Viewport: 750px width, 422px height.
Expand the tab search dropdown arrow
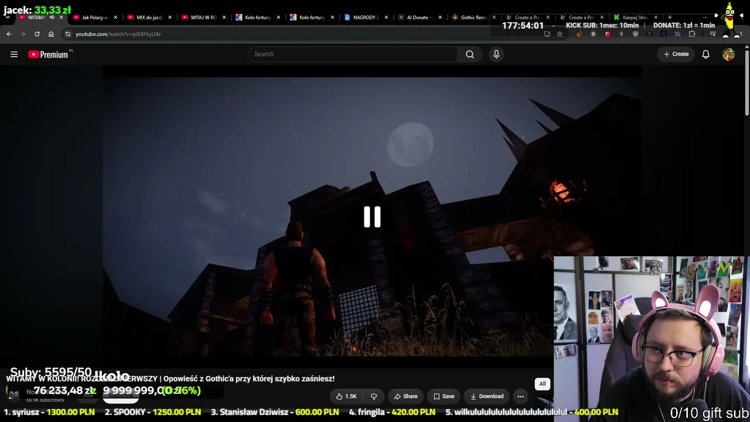(x=7, y=18)
